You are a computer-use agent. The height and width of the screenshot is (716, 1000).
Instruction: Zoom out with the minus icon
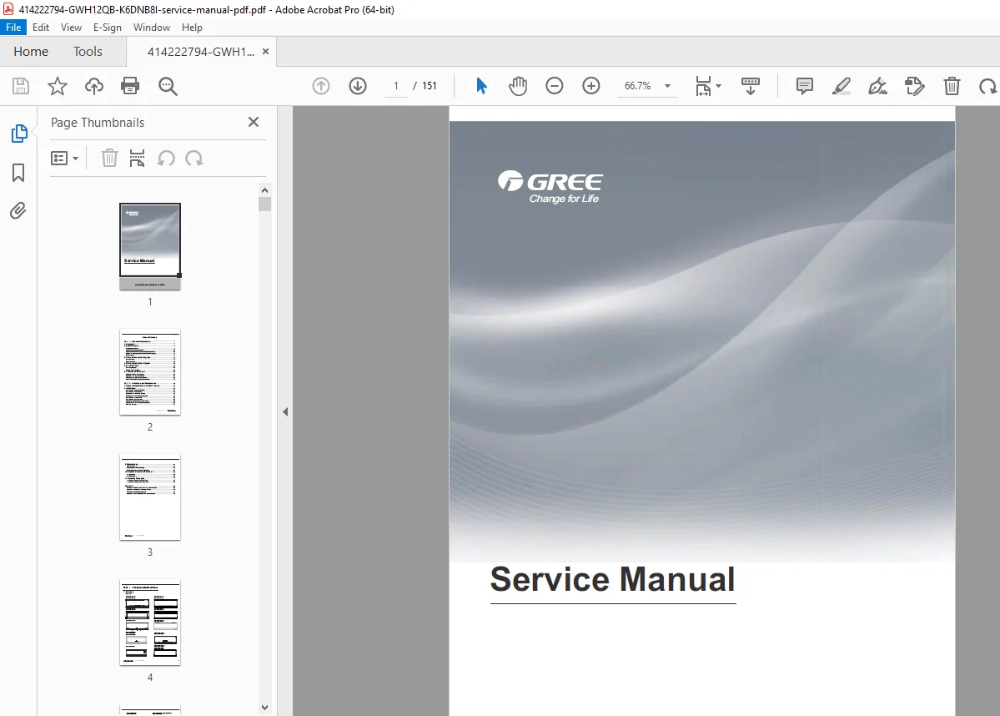click(x=554, y=85)
